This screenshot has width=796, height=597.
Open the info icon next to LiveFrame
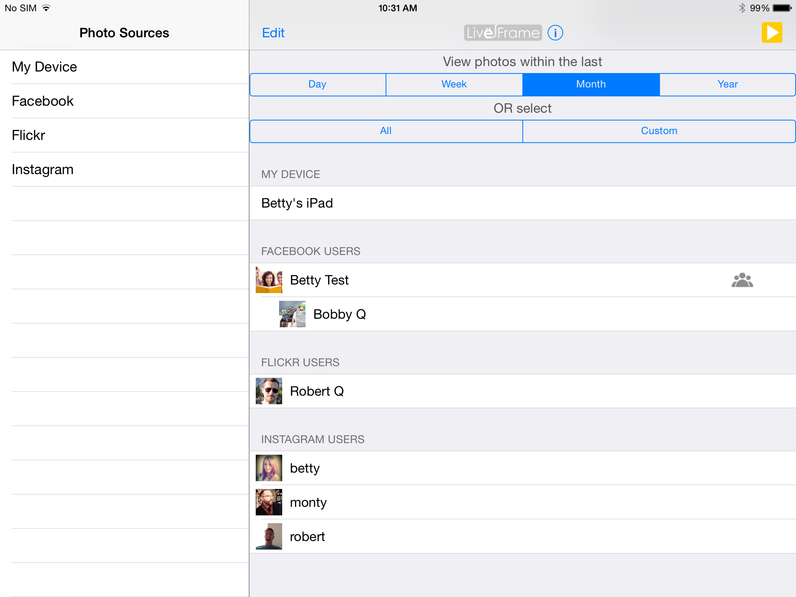pos(555,33)
